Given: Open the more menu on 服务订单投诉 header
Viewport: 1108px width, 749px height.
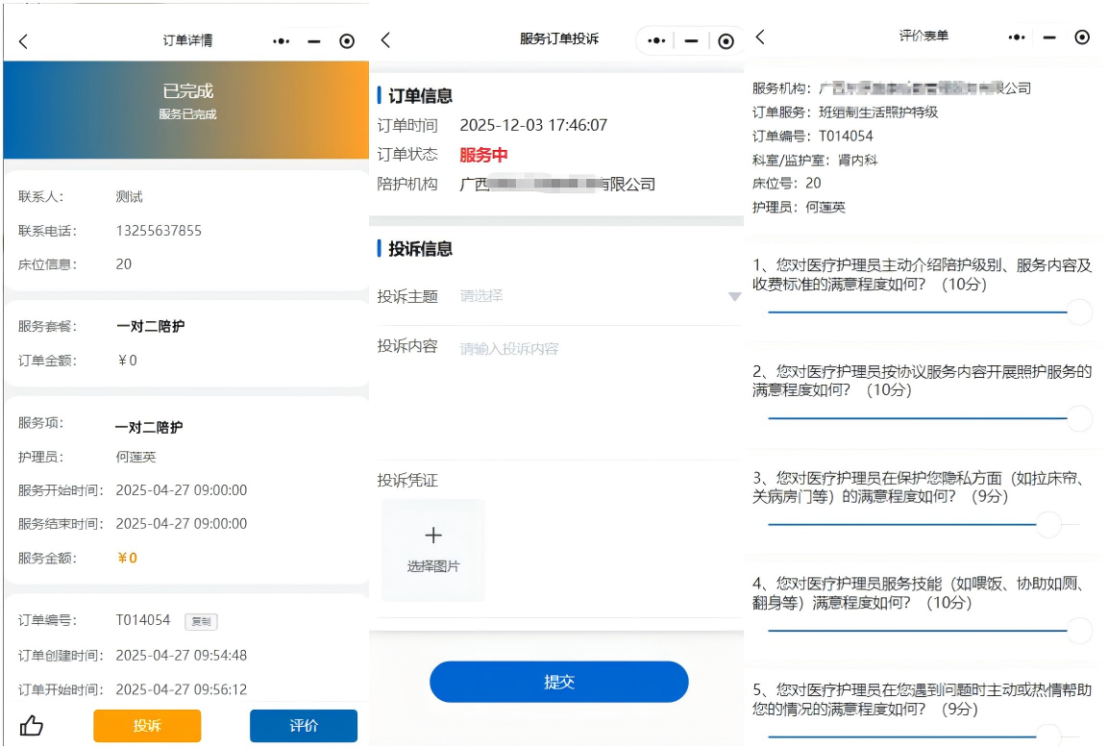Looking at the screenshot, I should pyautogui.click(x=656, y=40).
